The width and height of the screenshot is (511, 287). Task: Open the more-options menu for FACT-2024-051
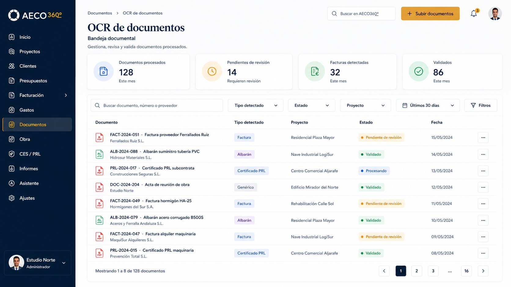click(x=483, y=138)
